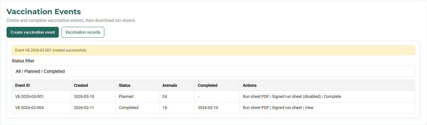This screenshot has width=427, height=125.
Task: Open Signed run sheet for VE-2026-02-004
Action: [287, 108]
